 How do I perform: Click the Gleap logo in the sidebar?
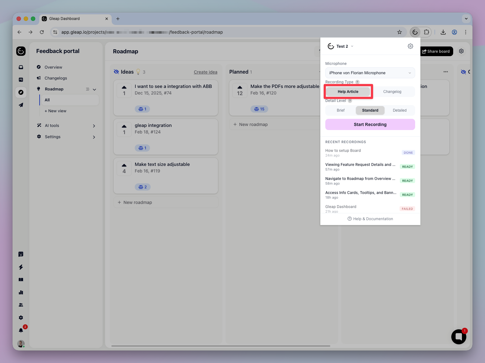pyautogui.click(x=21, y=51)
